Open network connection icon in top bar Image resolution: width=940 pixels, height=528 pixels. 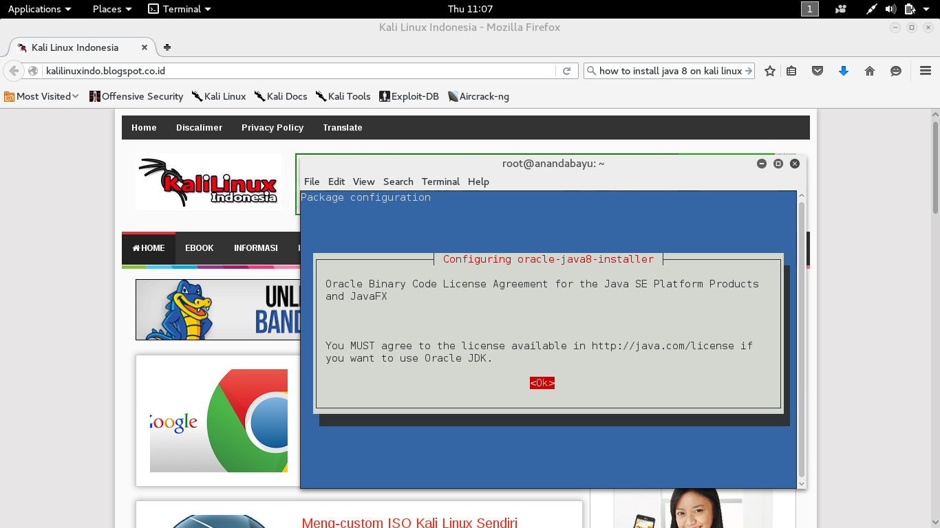[x=872, y=9]
